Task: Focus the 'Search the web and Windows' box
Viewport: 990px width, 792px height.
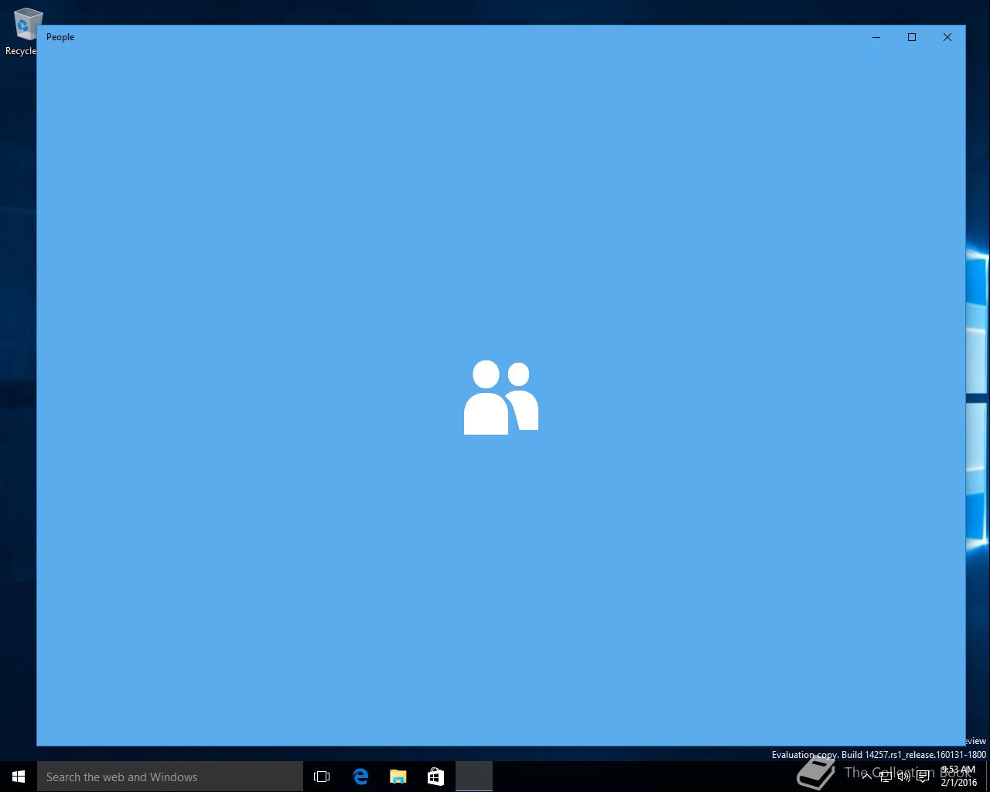Action: point(170,777)
